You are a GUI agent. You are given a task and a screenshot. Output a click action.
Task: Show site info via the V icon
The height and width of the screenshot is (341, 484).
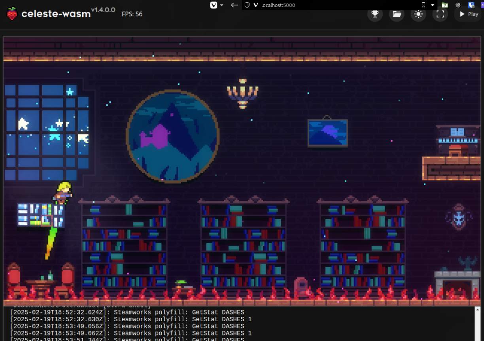point(255,5)
